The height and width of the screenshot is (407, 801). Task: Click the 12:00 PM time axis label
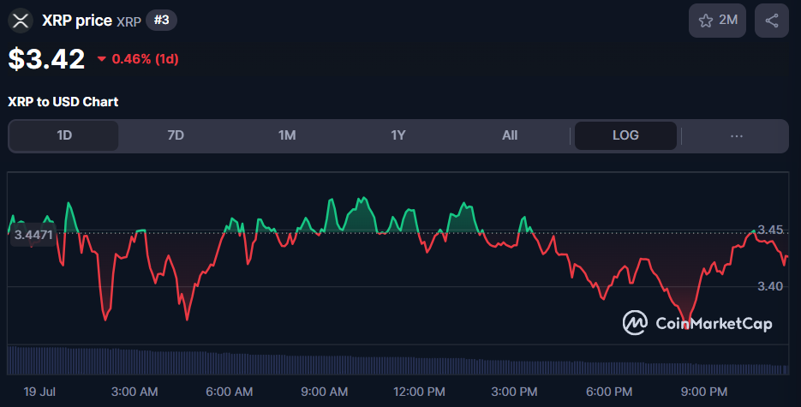[x=419, y=392]
